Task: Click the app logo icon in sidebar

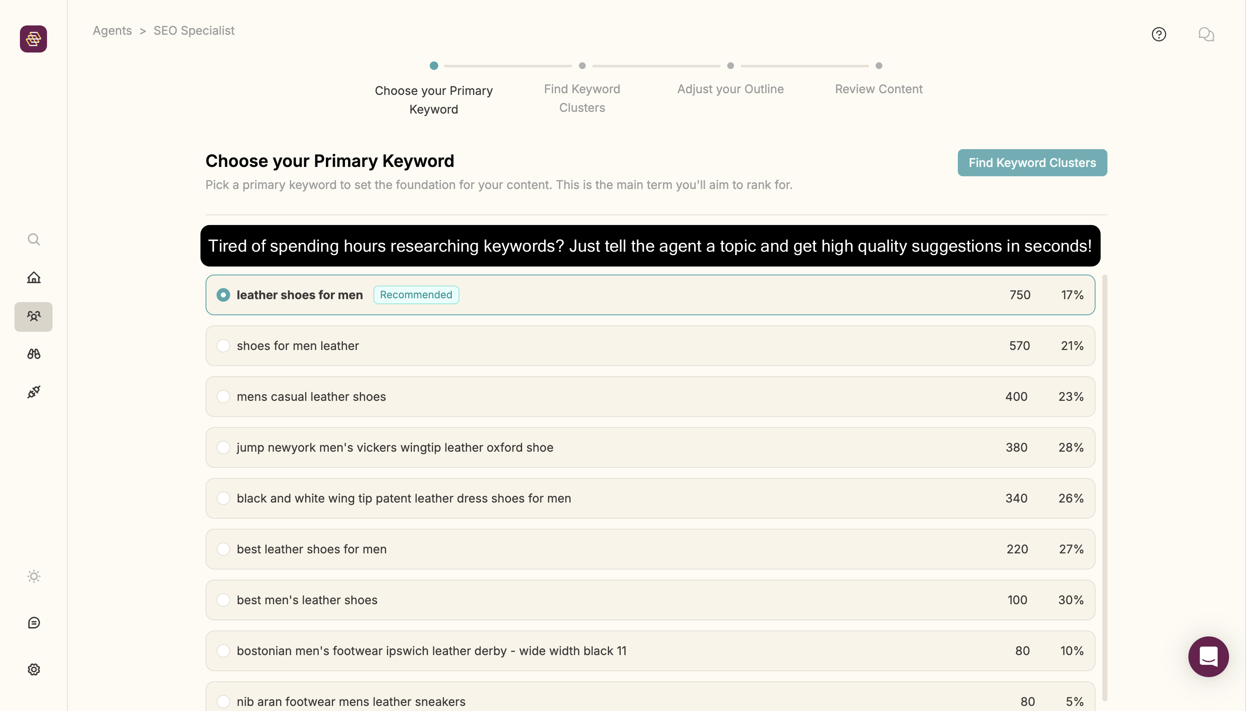Action: 33,39
